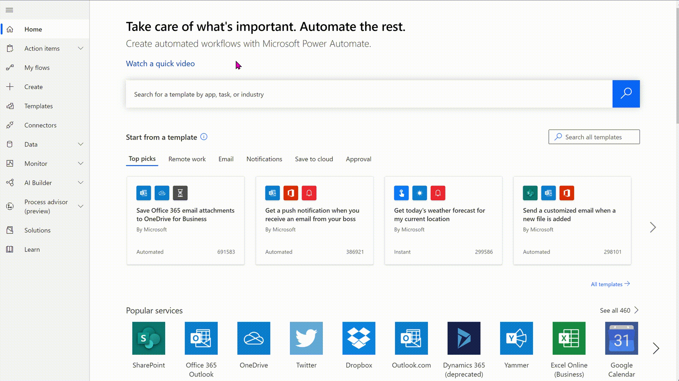The width and height of the screenshot is (679, 381).
Task: Open push notification from your boss template
Action: 314,221
